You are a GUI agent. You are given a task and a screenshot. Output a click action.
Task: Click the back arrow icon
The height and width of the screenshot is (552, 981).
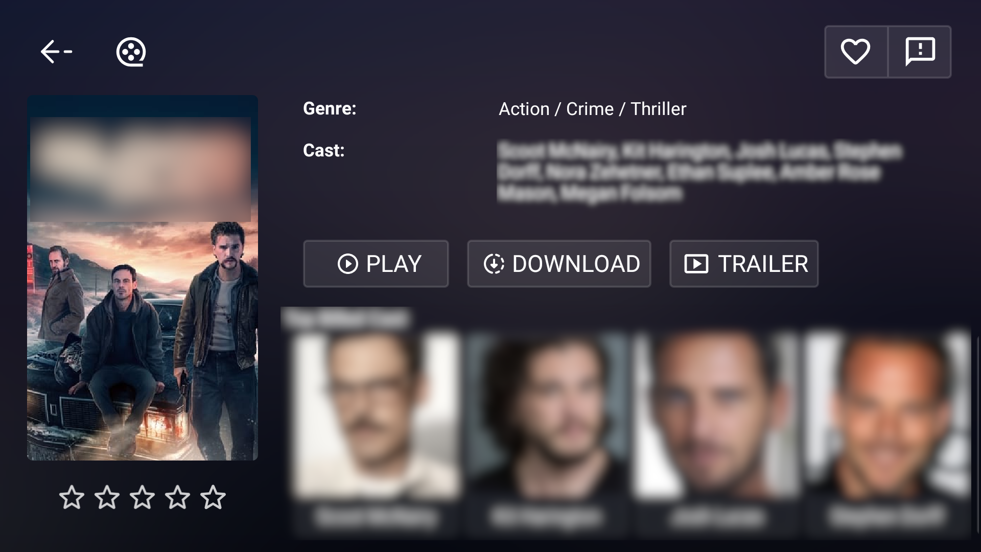56,52
